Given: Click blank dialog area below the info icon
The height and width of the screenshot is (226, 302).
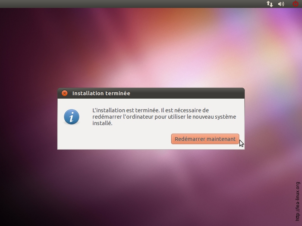Looking at the screenshot, I should coord(72,139).
